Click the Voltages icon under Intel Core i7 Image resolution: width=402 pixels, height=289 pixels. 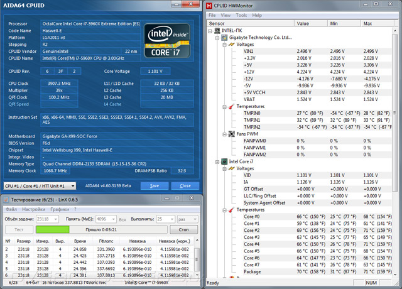(x=232, y=168)
